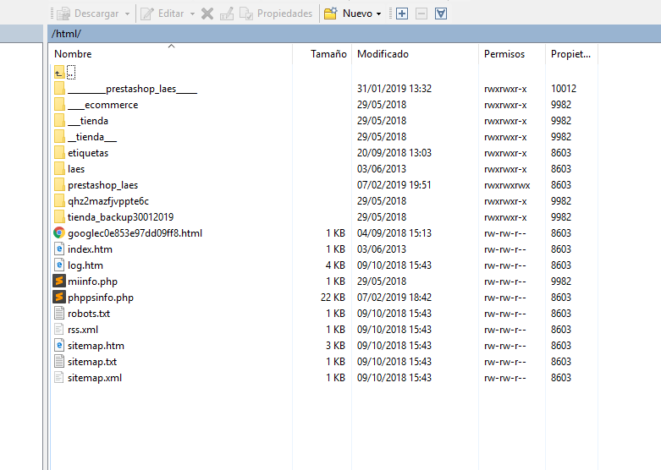Select the file name sitemap.xml
661x470 pixels.
click(x=95, y=378)
